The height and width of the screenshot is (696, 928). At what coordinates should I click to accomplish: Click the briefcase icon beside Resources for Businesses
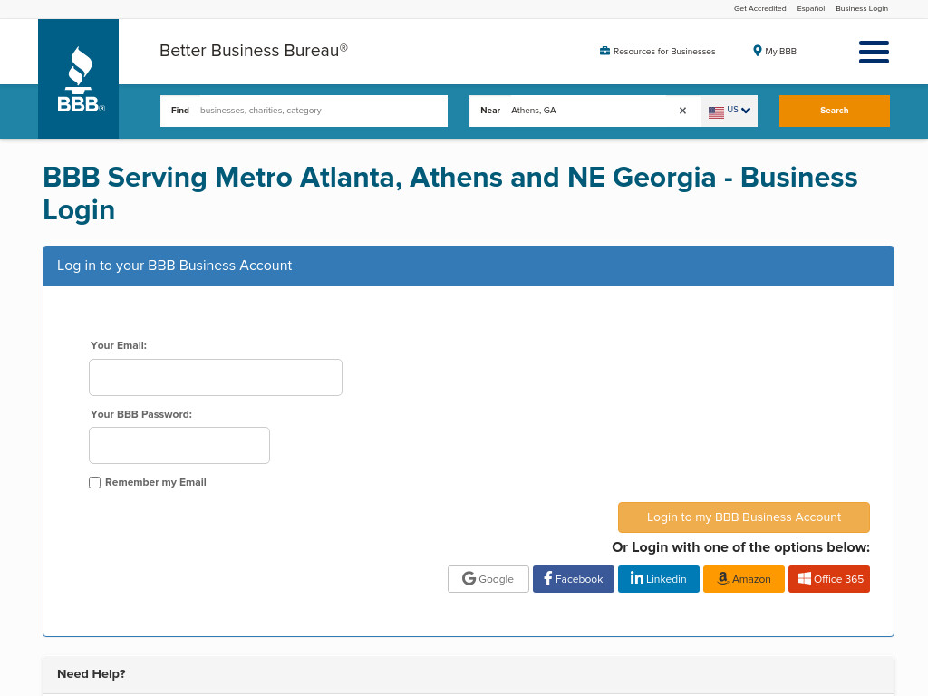click(x=604, y=51)
